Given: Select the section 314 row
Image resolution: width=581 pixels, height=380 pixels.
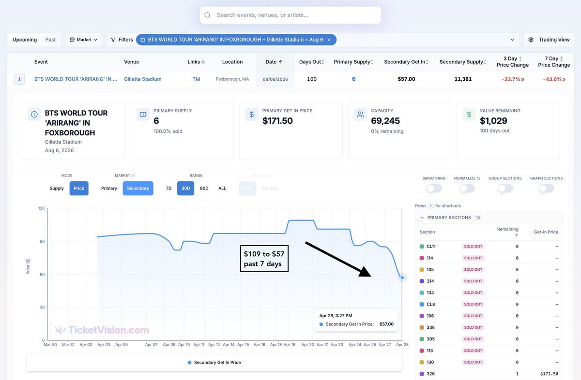Looking at the screenshot, I should pos(489,281).
